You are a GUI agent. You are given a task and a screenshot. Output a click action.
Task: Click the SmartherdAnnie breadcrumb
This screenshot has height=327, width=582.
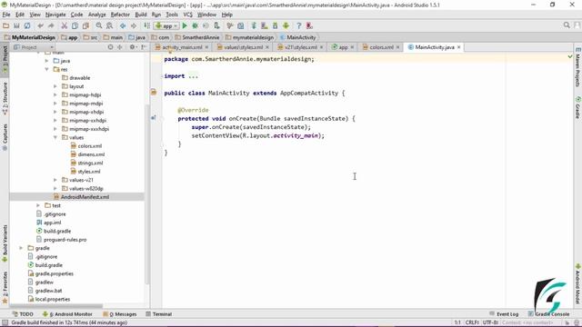pos(197,37)
